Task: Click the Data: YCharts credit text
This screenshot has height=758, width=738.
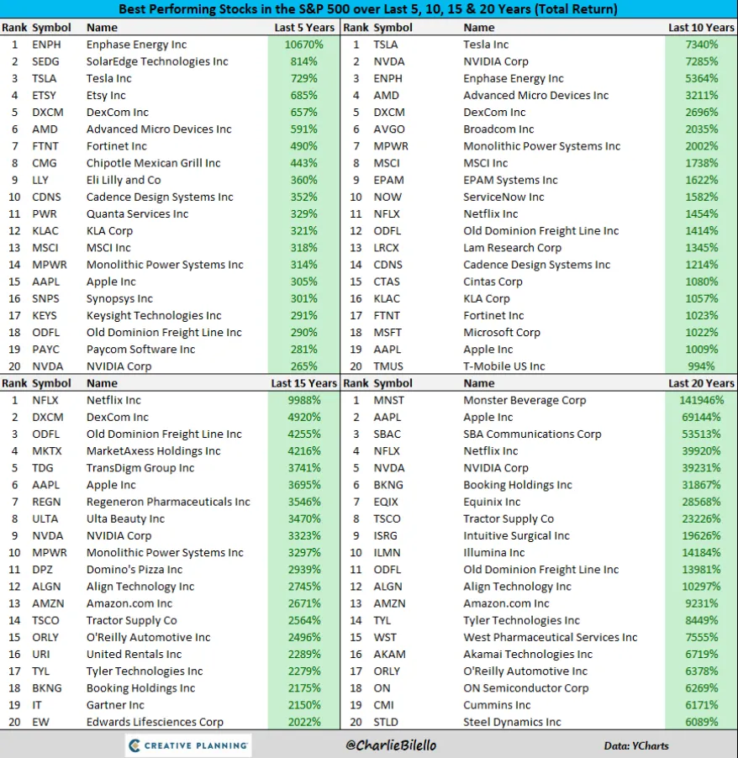Action: click(x=636, y=746)
